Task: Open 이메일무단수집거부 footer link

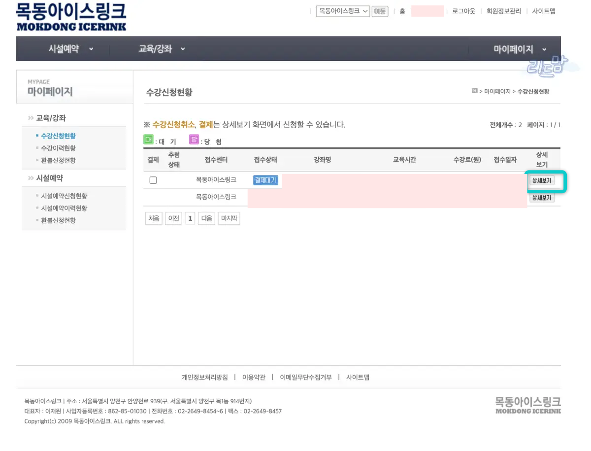Action: click(306, 377)
